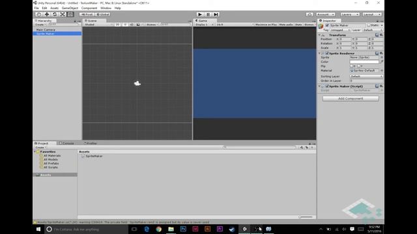Click search by label icon in Project
This screenshot has height=234, width=417.
coord(307,148)
